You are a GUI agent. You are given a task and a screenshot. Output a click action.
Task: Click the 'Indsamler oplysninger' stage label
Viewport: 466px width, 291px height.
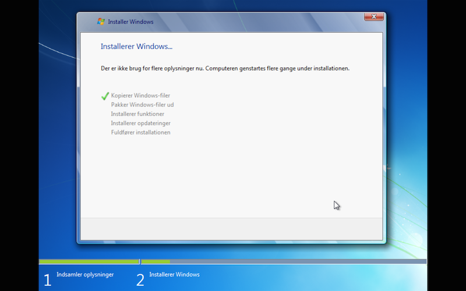(85, 274)
